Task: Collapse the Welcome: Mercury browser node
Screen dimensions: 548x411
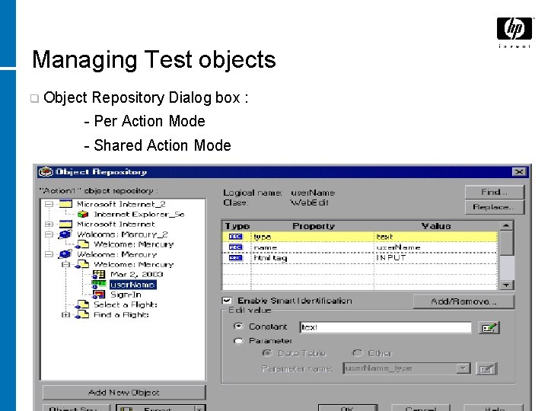Action: (49, 254)
